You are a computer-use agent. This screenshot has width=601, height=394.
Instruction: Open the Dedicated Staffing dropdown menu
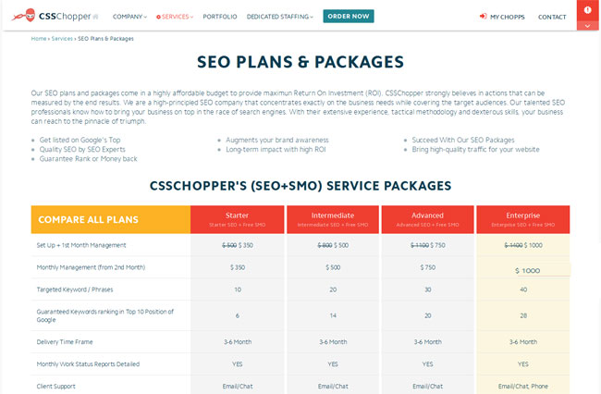(x=280, y=17)
